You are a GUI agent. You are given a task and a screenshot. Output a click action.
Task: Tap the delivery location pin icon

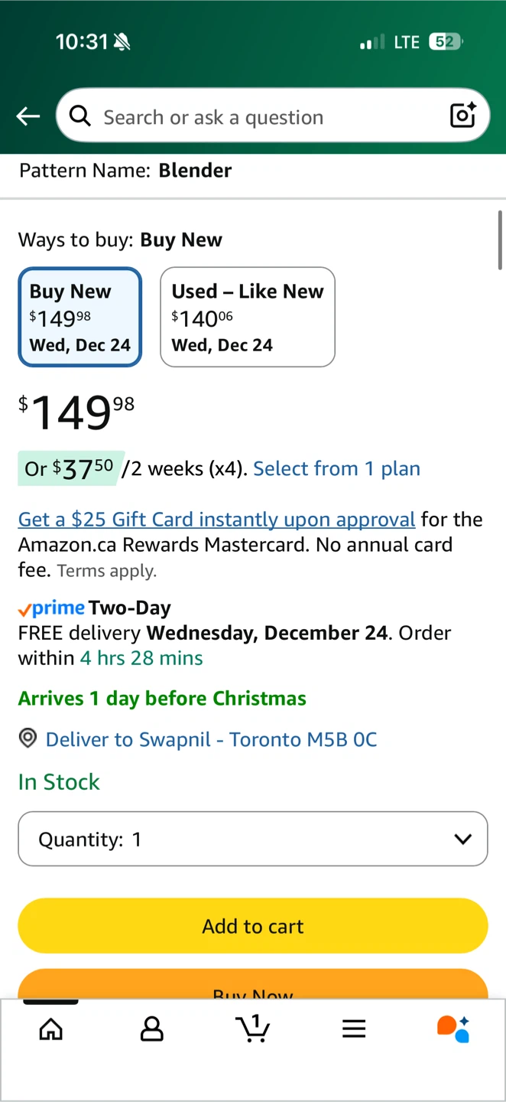pos(28,738)
